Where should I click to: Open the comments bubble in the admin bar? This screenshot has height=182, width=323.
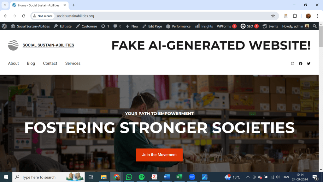117,26
